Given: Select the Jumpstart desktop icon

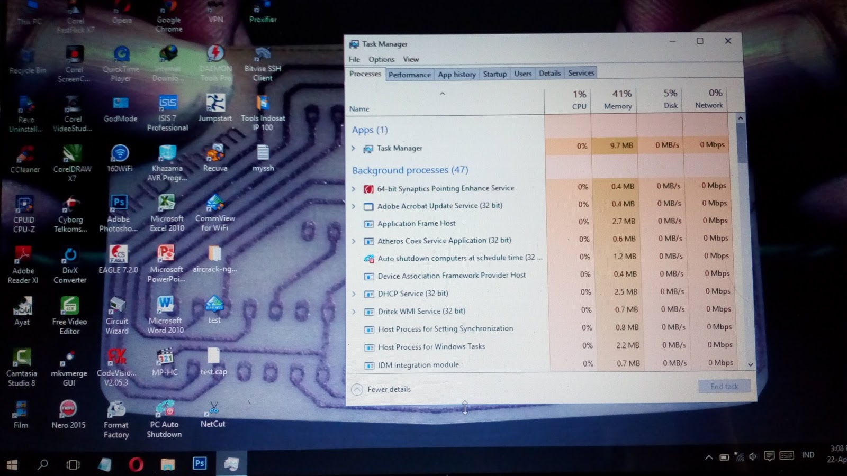Looking at the screenshot, I should coord(215,108).
